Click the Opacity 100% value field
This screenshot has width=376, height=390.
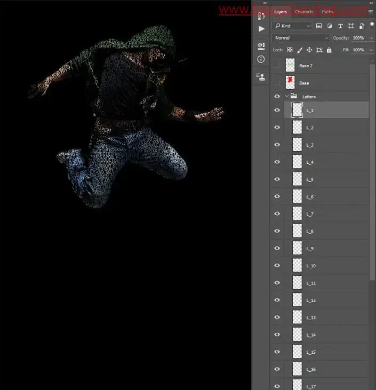358,38
